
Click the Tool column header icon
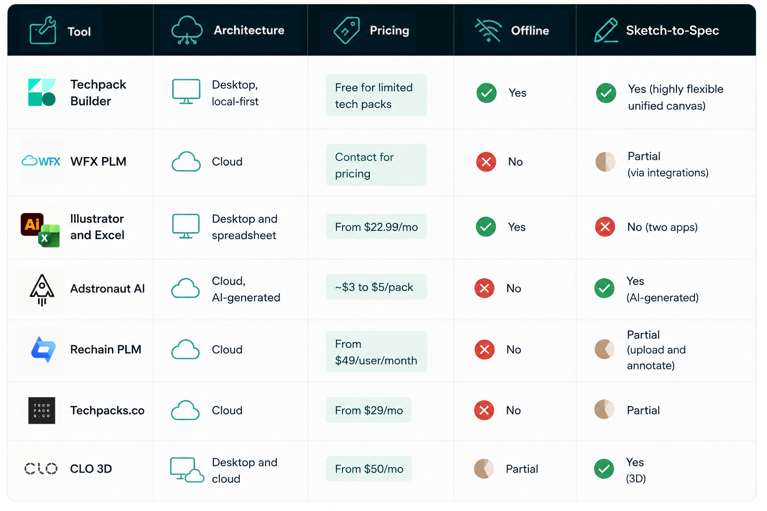pos(43,30)
